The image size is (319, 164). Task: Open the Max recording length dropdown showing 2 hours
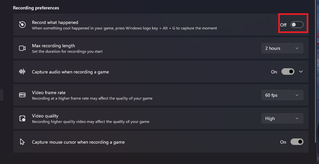[282, 48]
